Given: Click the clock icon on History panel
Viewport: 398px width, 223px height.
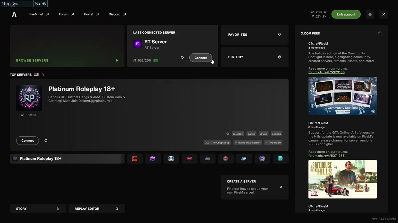Looking at the screenshot, I should 280,57.
